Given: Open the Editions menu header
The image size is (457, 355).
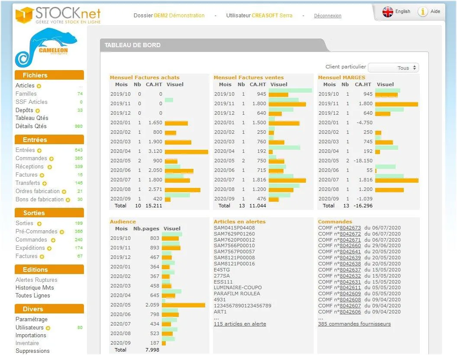Looking at the screenshot, I should point(49,270).
